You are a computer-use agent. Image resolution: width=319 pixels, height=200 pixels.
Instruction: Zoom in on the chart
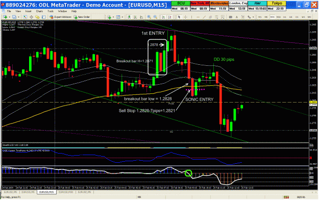[x=149, y=17]
